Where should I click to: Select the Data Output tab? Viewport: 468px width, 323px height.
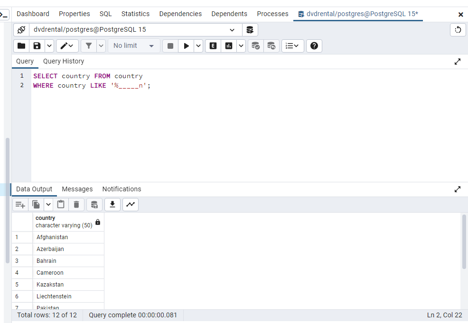(x=34, y=189)
